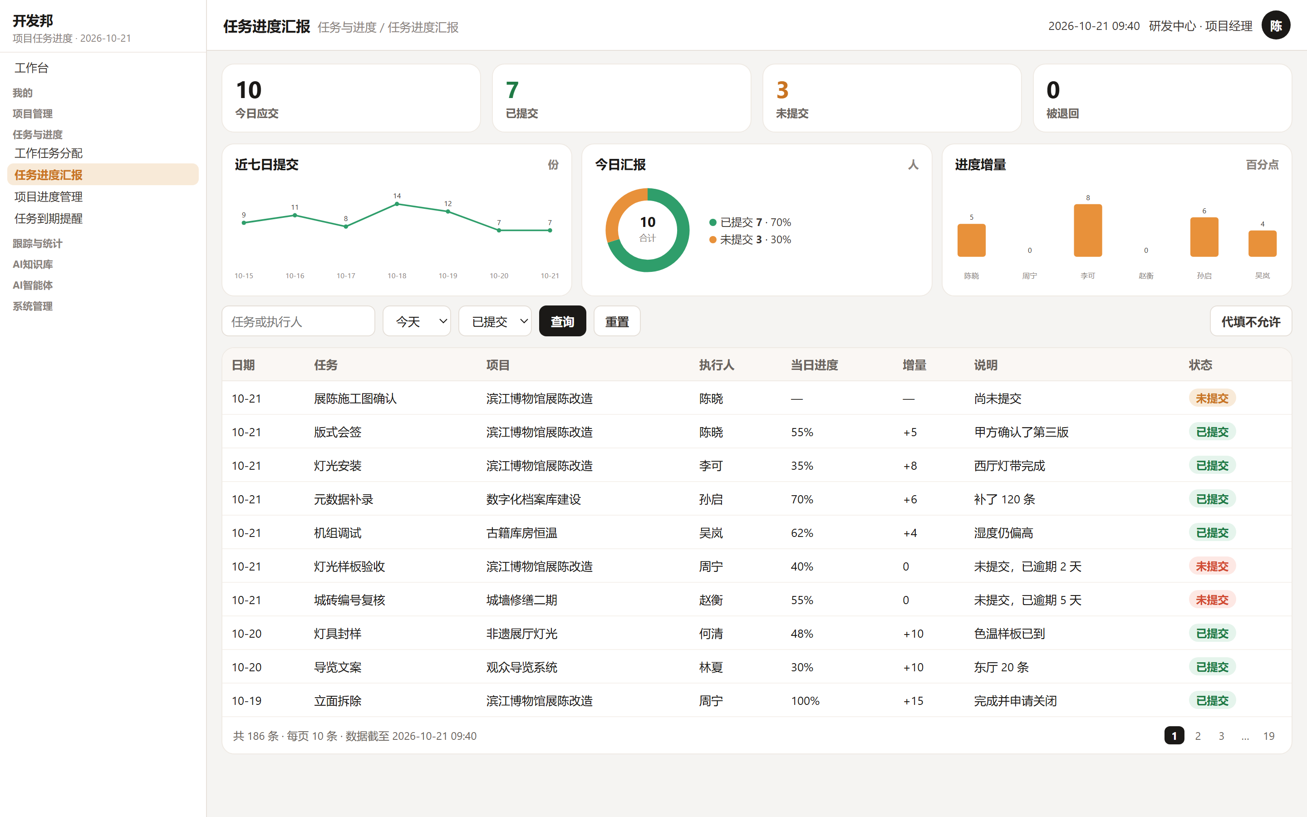The image size is (1307, 817).
Task: Click the 陈 user avatar
Action: pyautogui.click(x=1276, y=25)
